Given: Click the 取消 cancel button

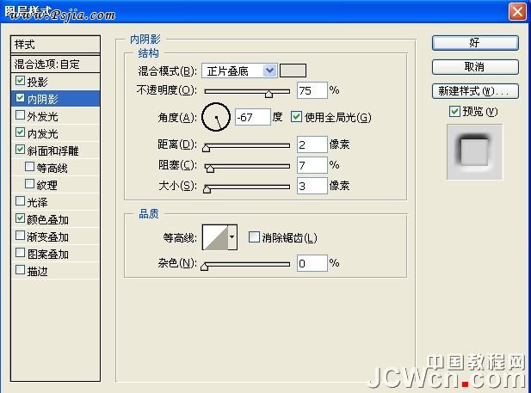Looking at the screenshot, I should (475, 67).
